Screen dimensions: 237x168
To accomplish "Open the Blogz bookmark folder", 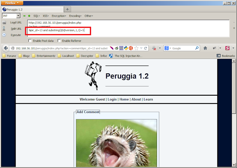I will point(24,56).
